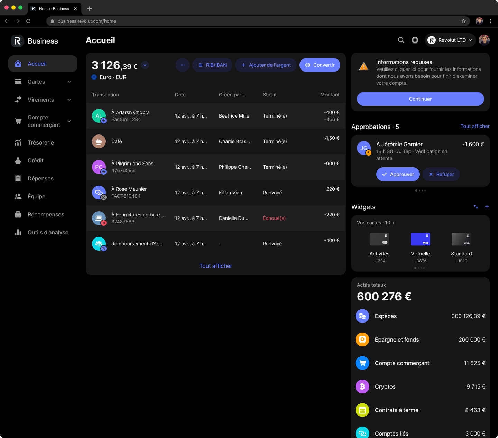Viewport: 498px width, 438px height.
Task: Select the Cartes icon in sidebar
Action: click(x=18, y=82)
